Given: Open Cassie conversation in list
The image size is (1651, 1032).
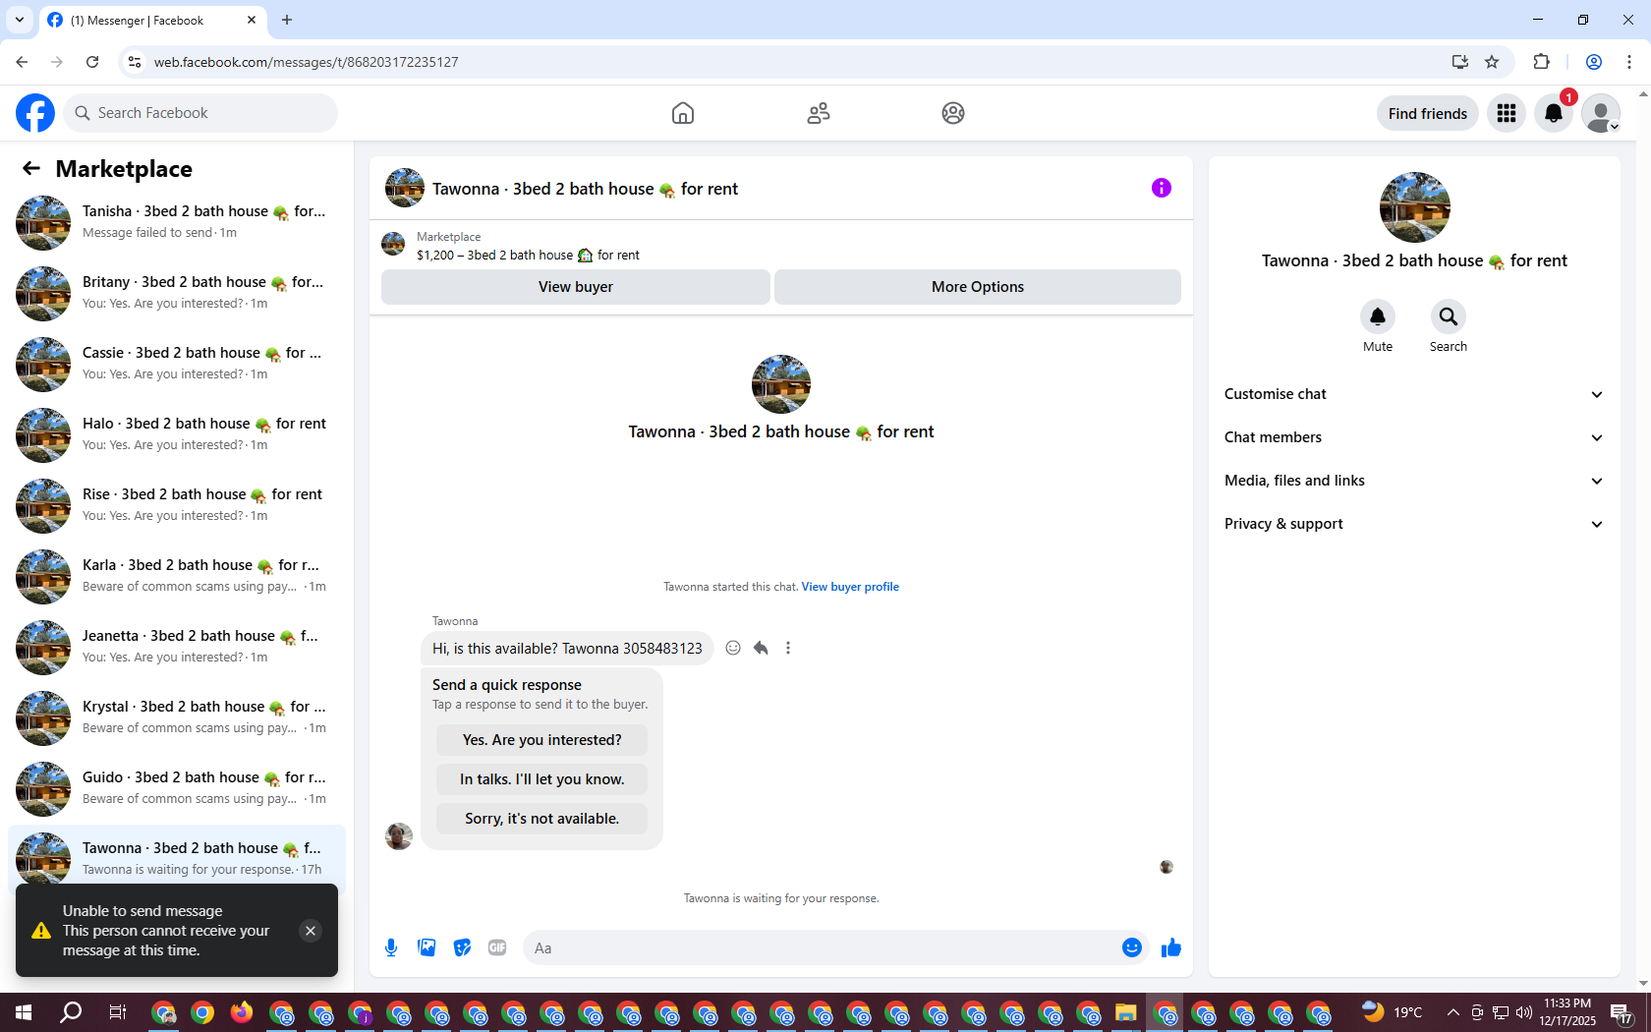Looking at the screenshot, I should pos(177,365).
